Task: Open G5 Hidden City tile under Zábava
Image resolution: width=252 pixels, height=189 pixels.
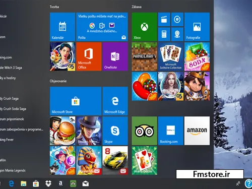Action: click(171, 86)
